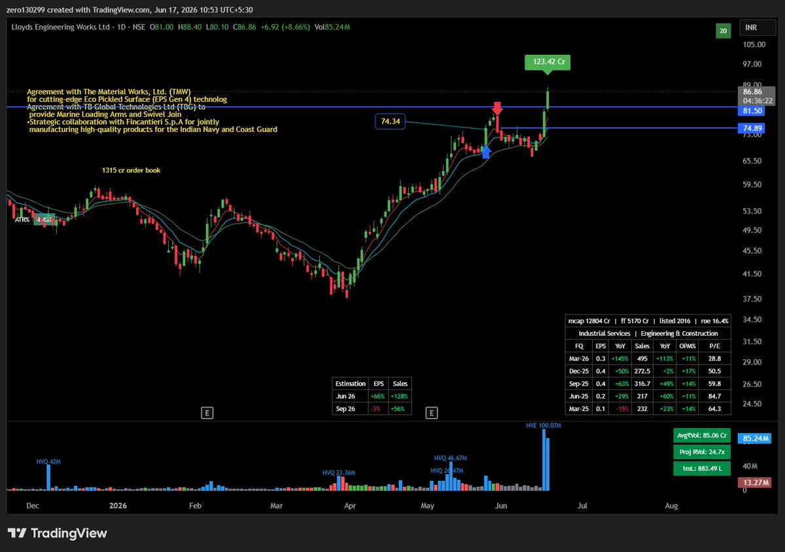Image resolution: width=785 pixels, height=552 pixels.
Task: Click the 'Apr' label on time axis
Action: tap(350, 506)
